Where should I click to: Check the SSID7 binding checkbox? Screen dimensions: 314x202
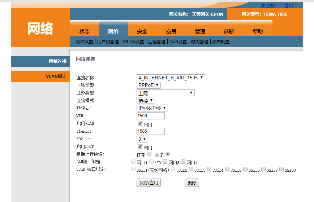[263, 170]
